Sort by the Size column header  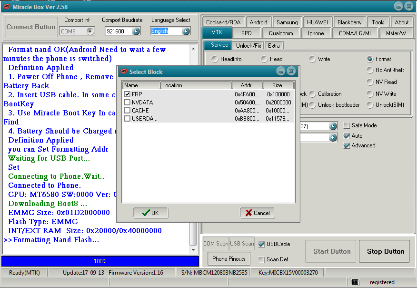point(278,85)
